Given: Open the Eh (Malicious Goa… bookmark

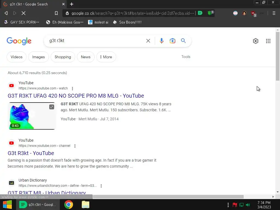Looking at the screenshot, I should tap(65, 22).
